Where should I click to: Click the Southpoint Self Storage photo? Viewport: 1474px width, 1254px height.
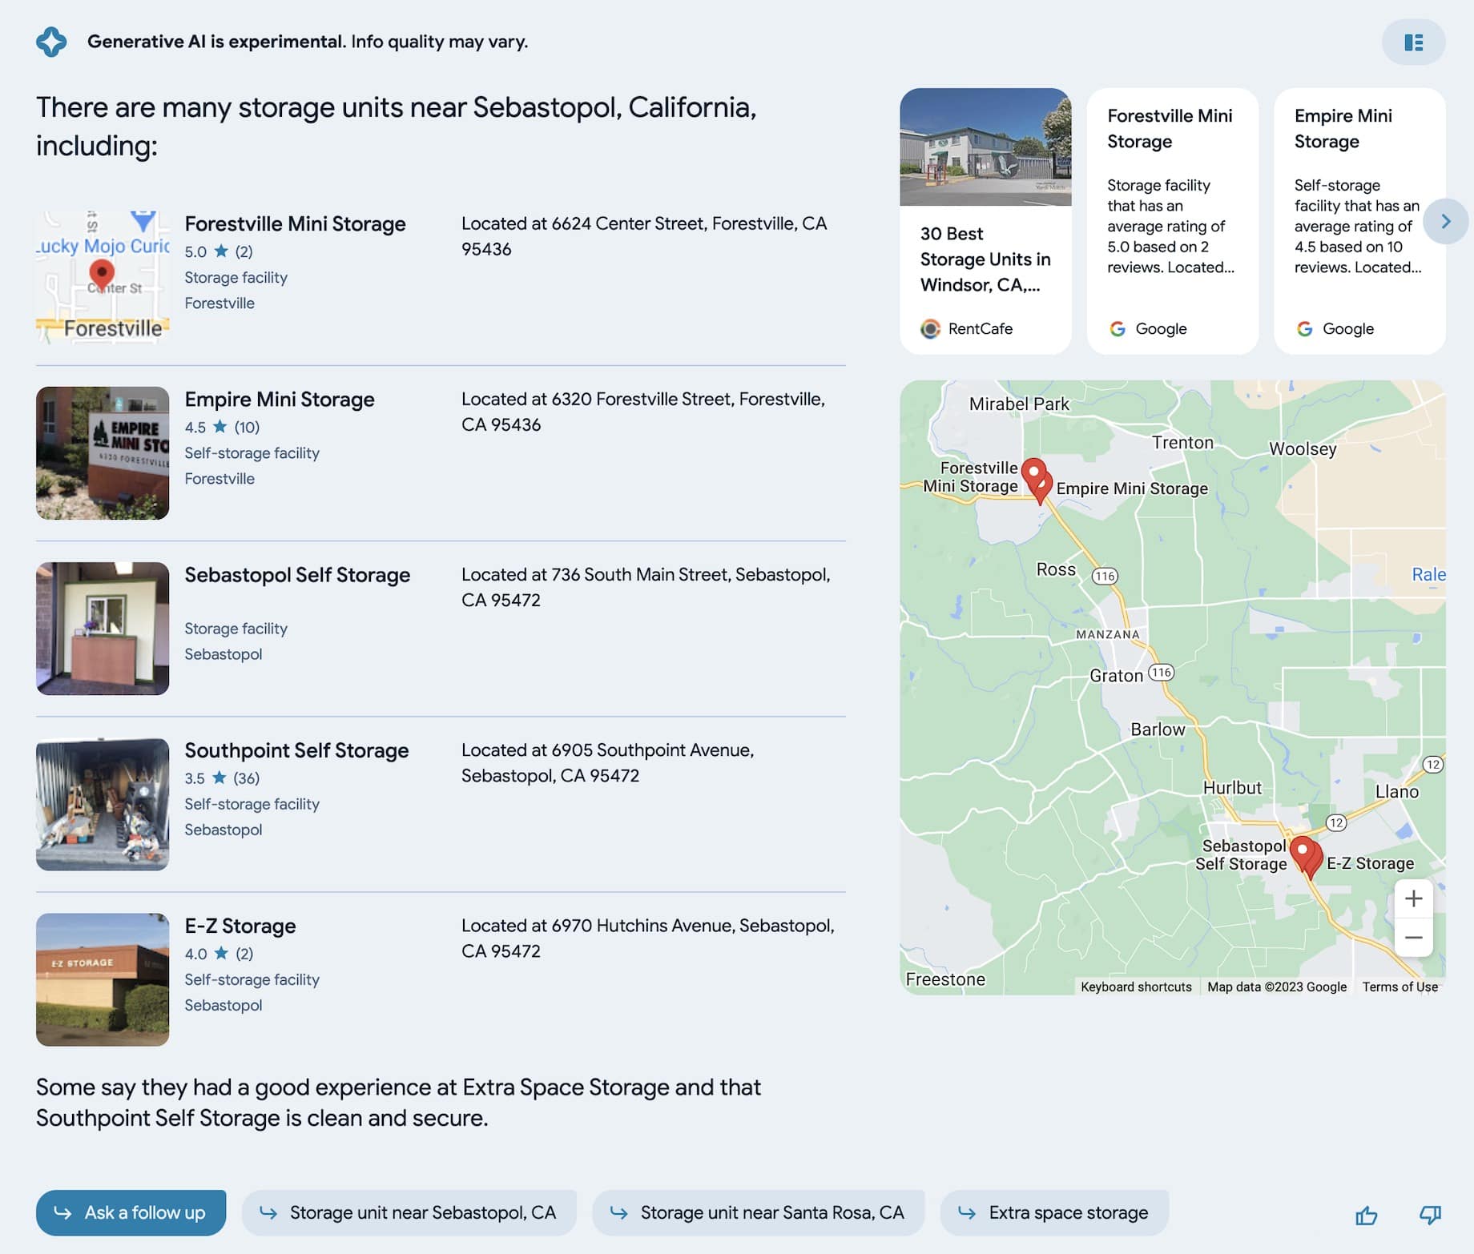tap(103, 804)
